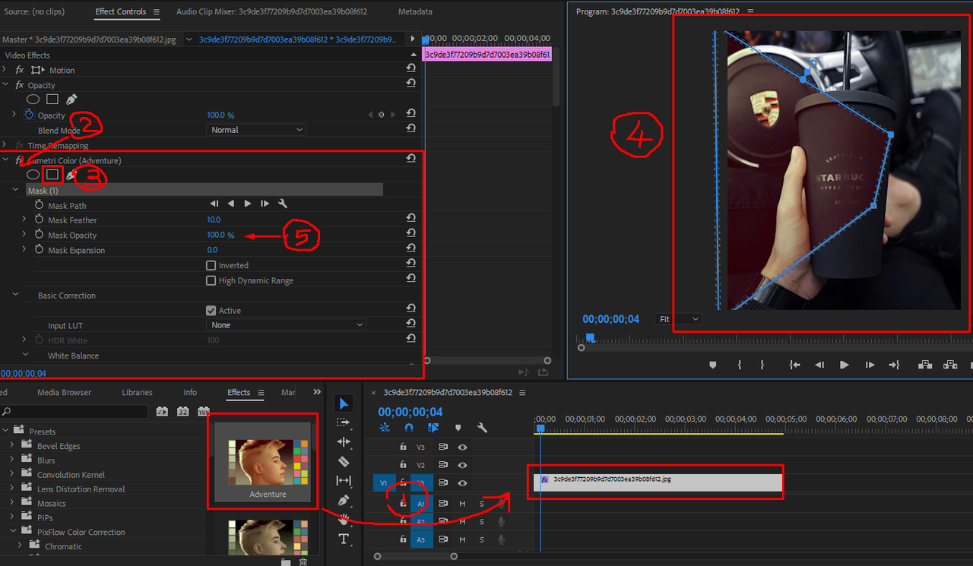Create ellipse mask under Lumetri Color
The width and height of the screenshot is (973, 566).
33,175
